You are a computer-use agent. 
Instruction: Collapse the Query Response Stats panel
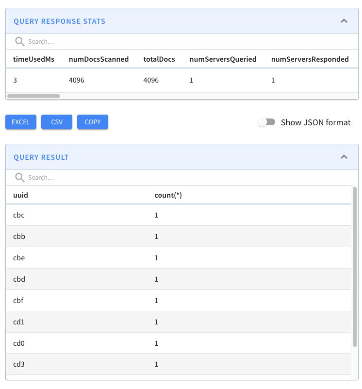pos(344,21)
